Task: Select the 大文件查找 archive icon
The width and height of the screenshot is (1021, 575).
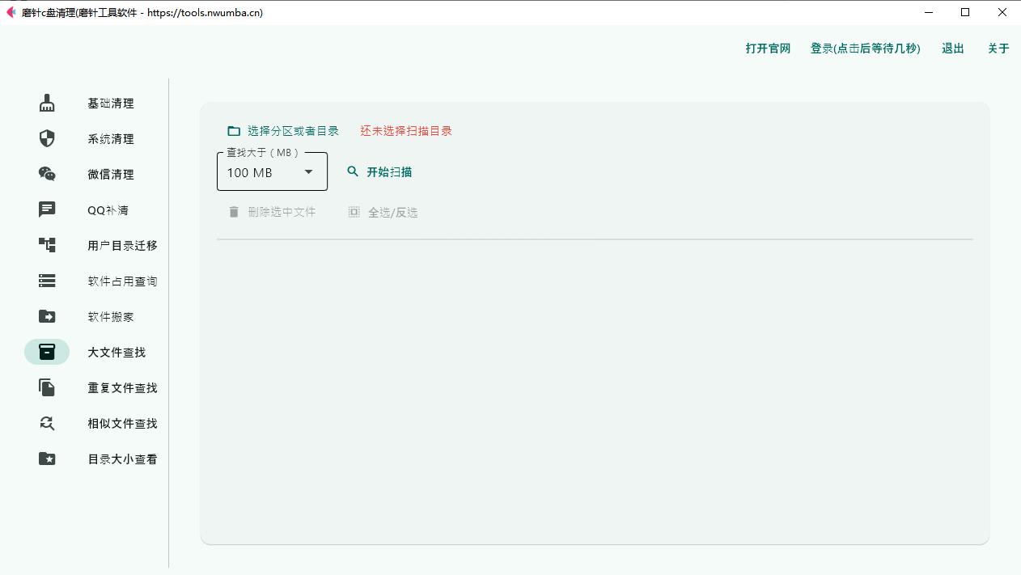Action: [x=46, y=352]
